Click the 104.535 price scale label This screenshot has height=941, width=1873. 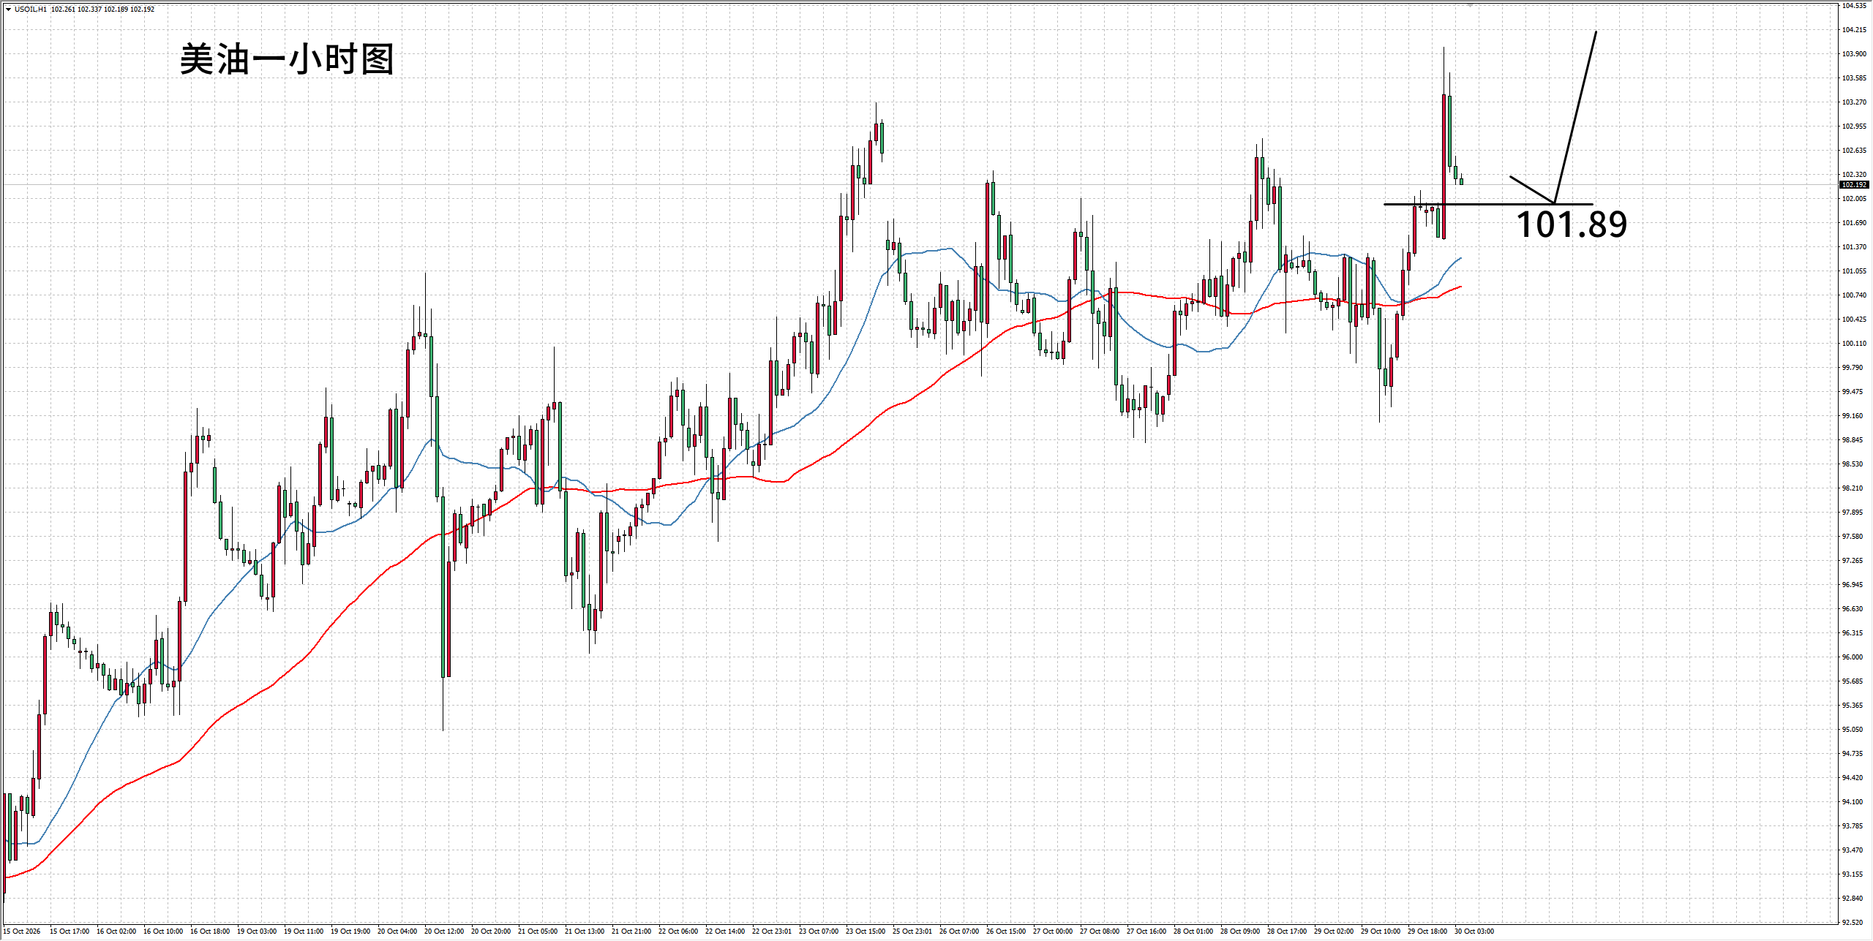pos(1854,6)
